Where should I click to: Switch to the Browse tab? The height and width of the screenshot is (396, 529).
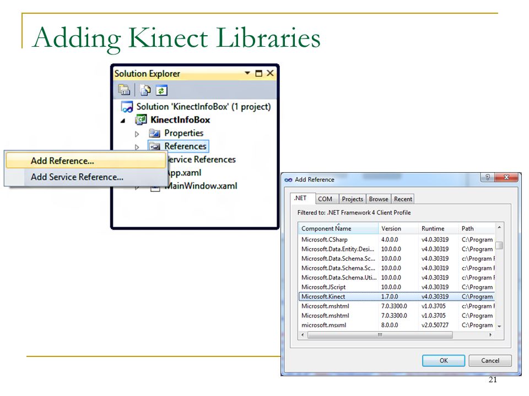point(379,199)
